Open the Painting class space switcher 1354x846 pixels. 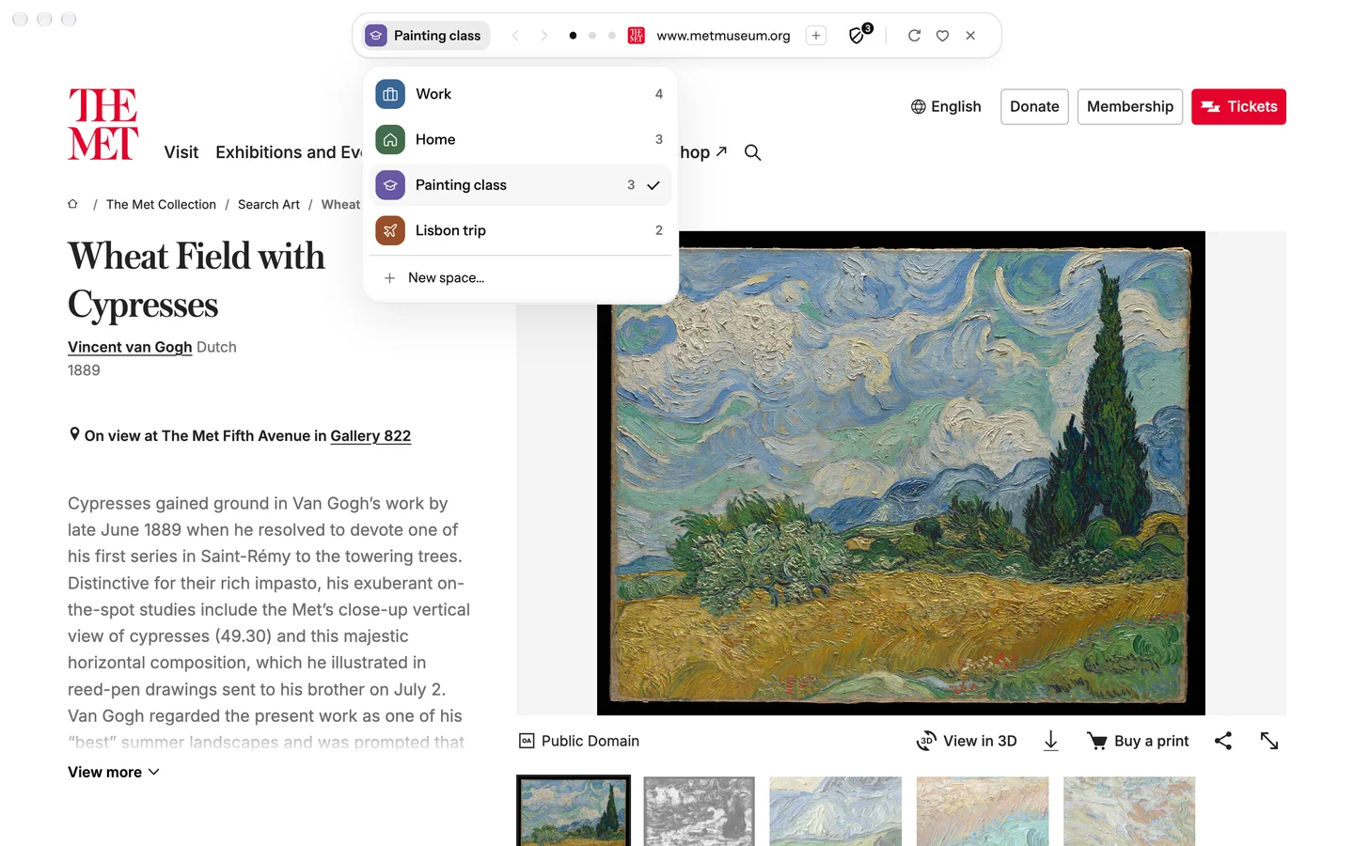(427, 36)
